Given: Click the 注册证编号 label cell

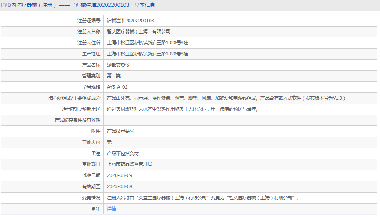Looking at the screenshot, I should (52, 21).
